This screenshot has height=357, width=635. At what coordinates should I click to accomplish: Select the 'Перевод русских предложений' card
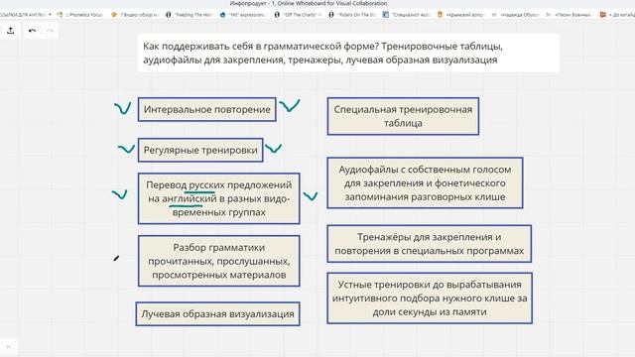pyautogui.click(x=218, y=198)
